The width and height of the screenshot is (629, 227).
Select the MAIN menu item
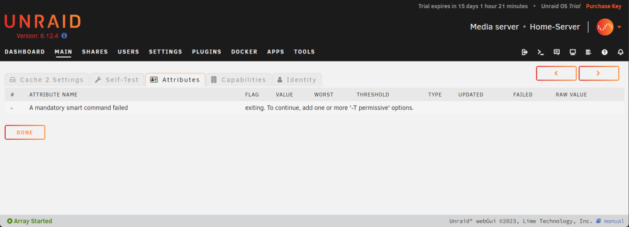[x=64, y=52]
